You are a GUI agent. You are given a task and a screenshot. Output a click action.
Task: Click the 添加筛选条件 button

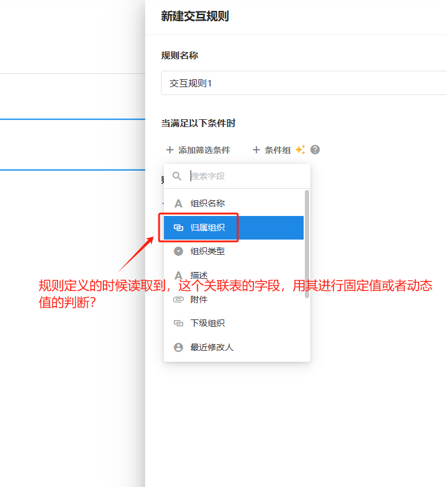click(x=198, y=150)
